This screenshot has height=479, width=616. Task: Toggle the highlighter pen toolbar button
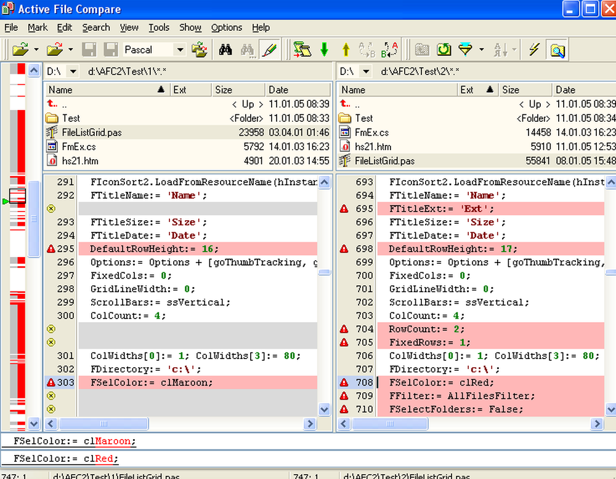[269, 50]
